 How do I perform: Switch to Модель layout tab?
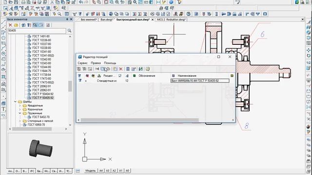90,171
